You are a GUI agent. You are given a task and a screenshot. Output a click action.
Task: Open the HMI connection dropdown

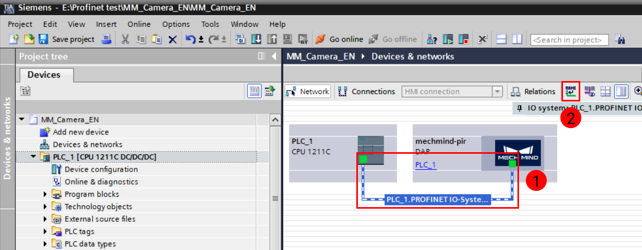497,92
